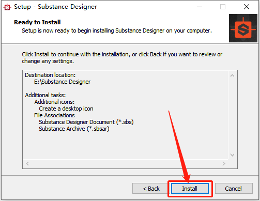Click the 'Substance Designer Document (*.sbs)' line

point(86,122)
